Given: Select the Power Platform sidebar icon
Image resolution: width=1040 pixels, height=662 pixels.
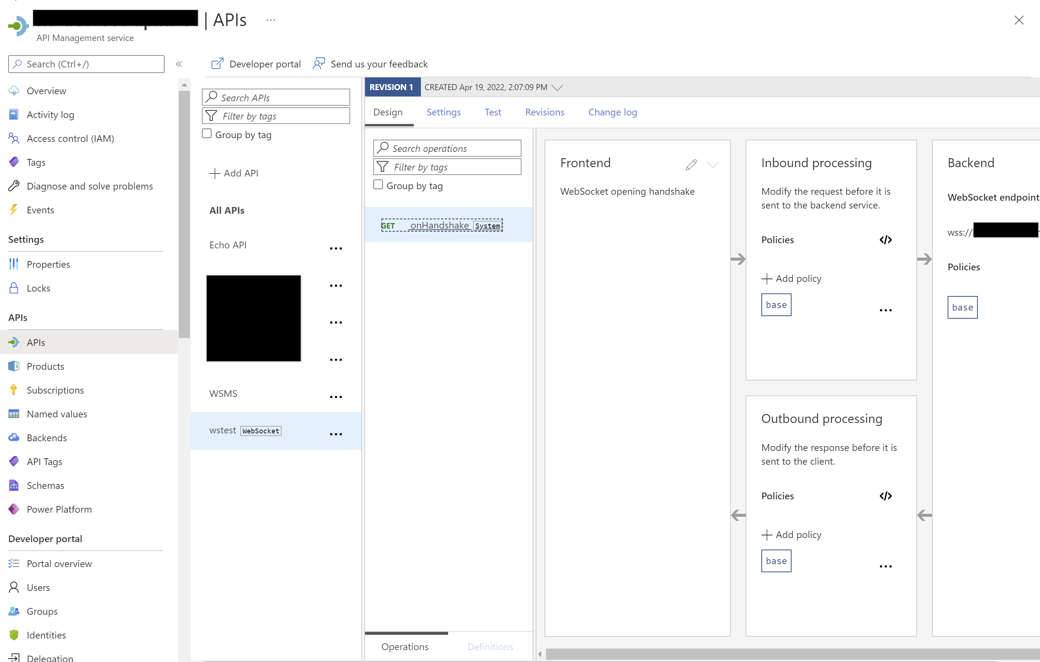Looking at the screenshot, I should (13, 509).
